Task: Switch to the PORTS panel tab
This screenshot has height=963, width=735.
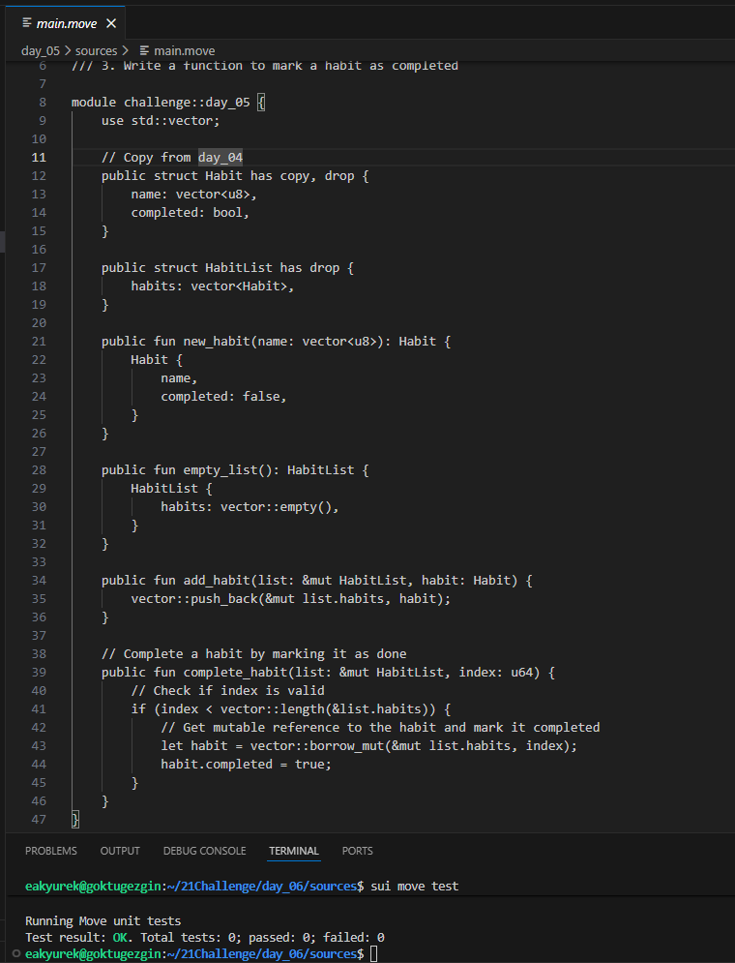Action: click(x=357, y=851)
